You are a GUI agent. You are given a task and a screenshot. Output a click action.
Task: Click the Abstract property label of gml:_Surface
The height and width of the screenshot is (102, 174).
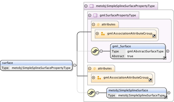pos(118,56)
